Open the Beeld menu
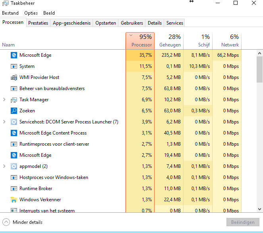The width and height of the screenshot is (263, 233). pyautogui.click(x=49, y=13)
